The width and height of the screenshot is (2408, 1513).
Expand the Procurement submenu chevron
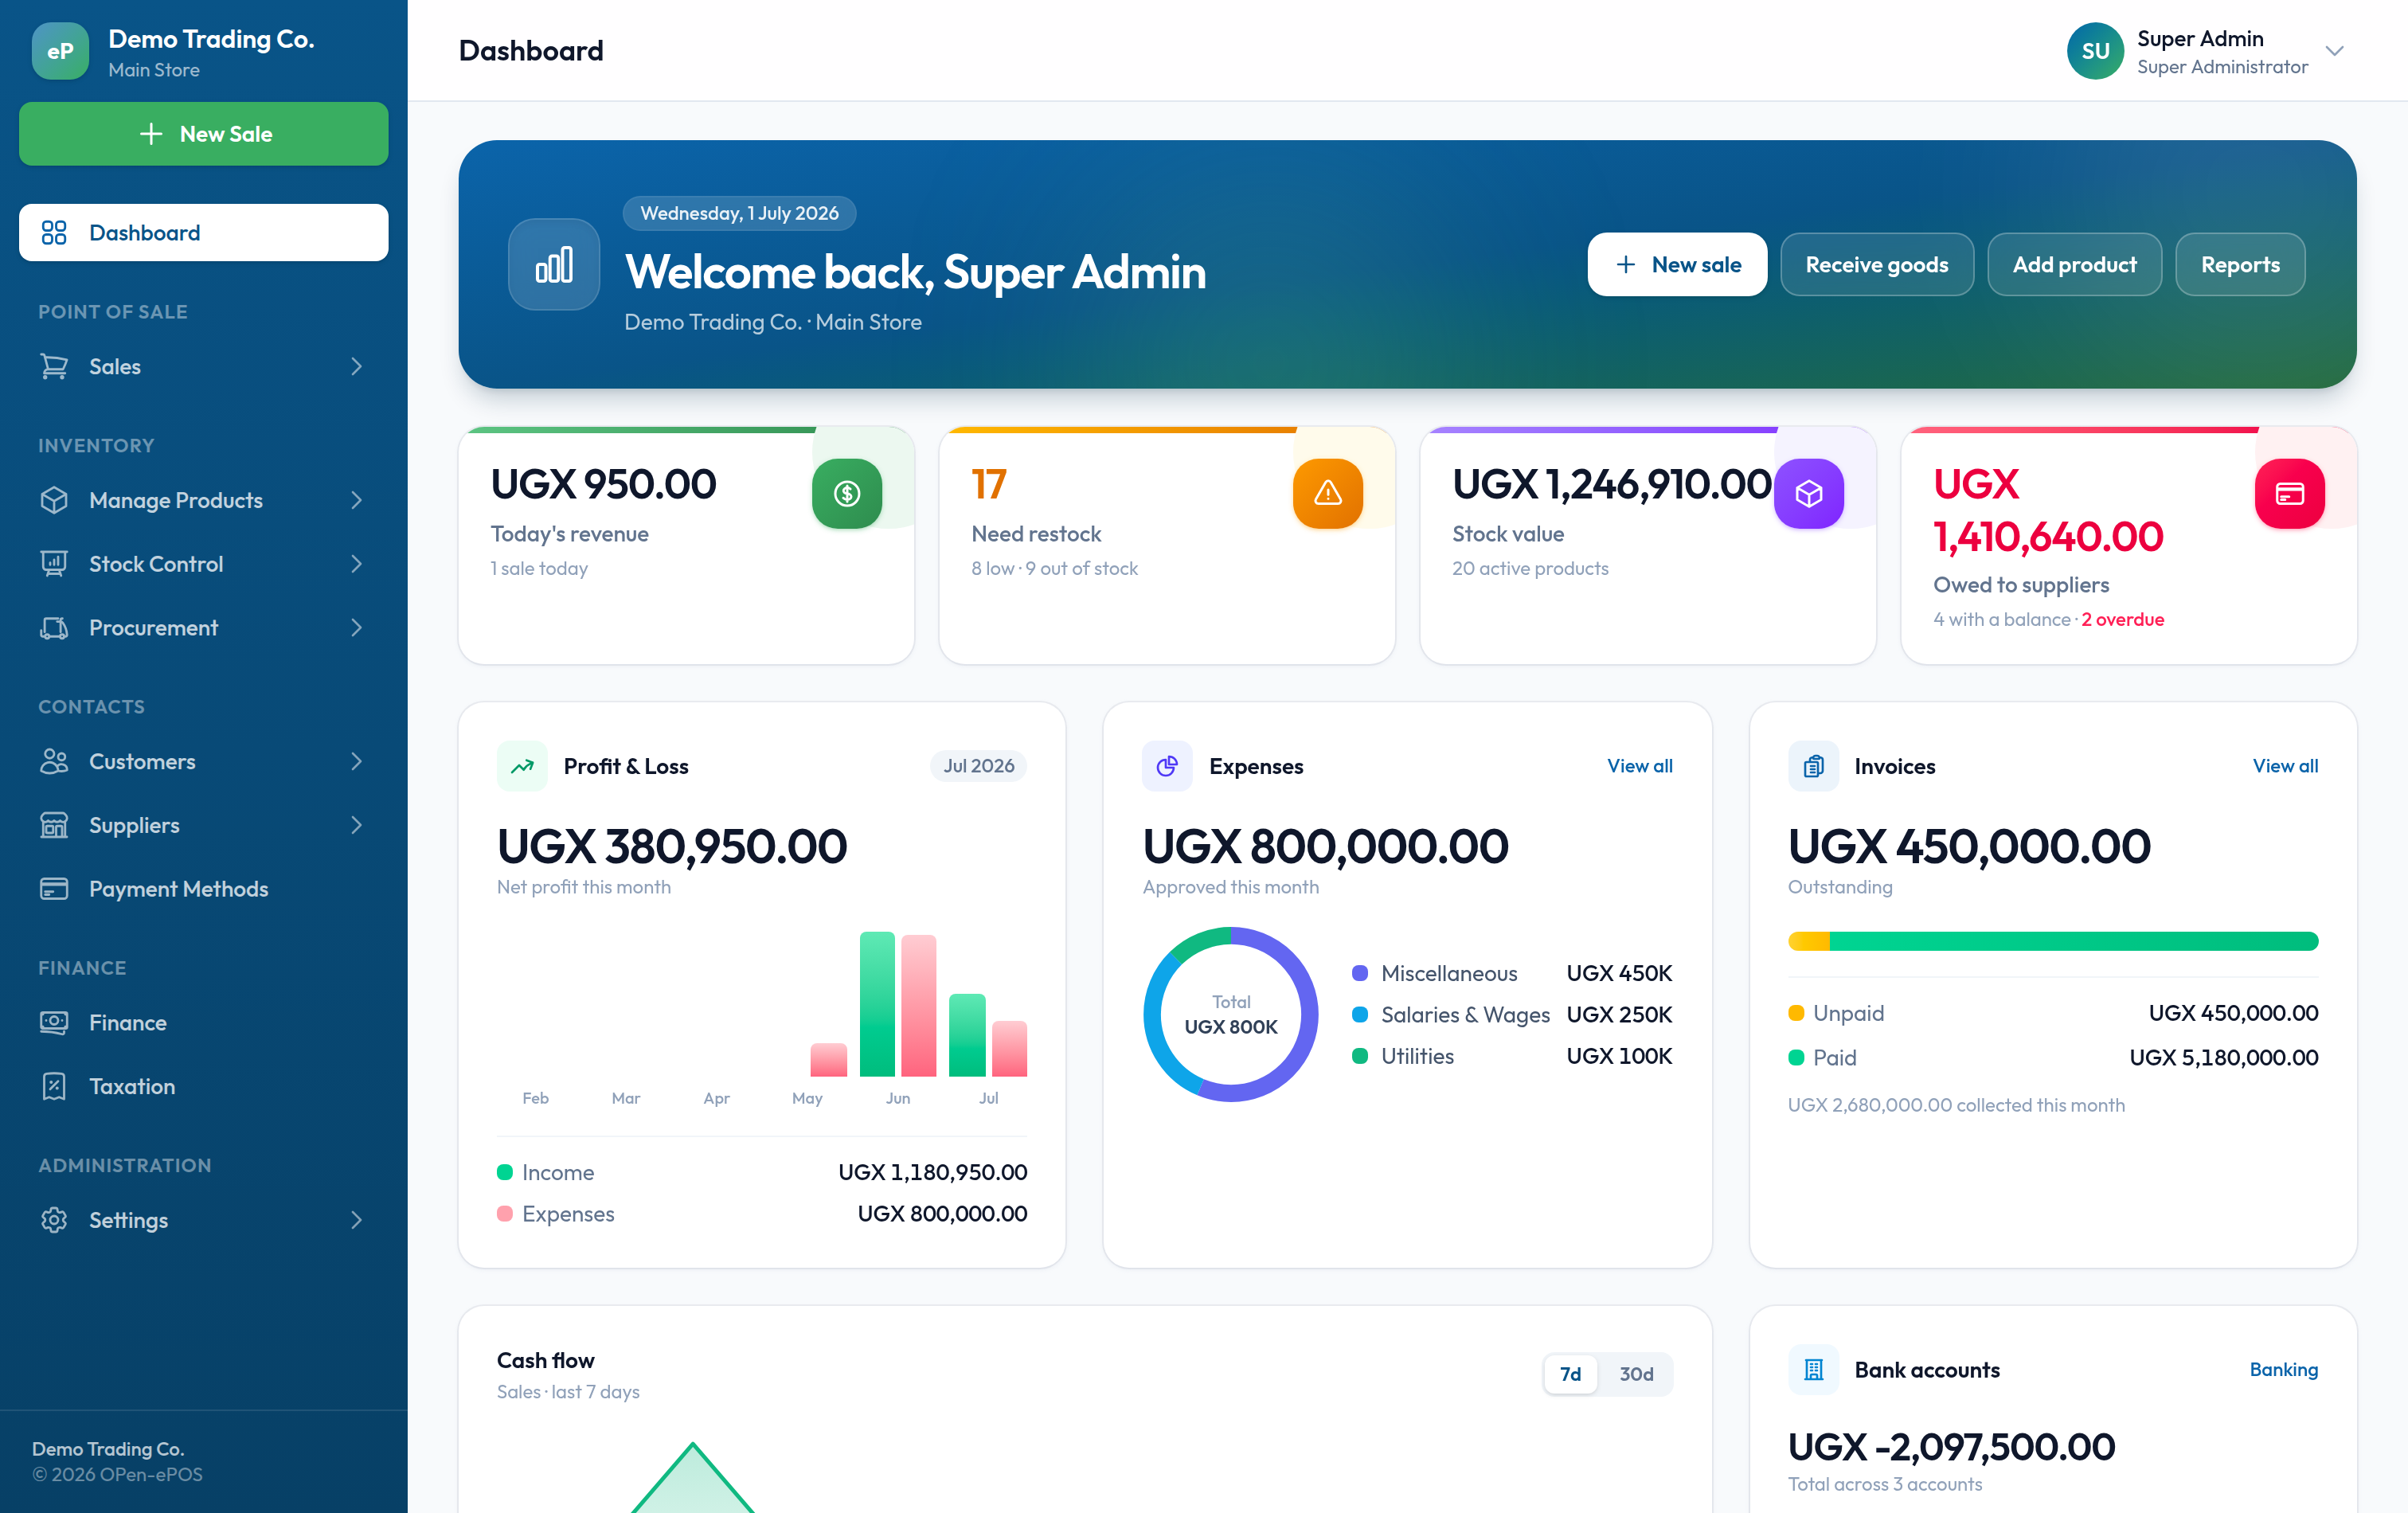[357, 628]
